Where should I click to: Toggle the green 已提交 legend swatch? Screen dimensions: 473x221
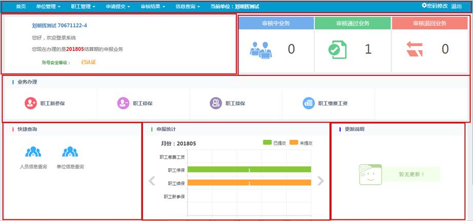[267, 143]
